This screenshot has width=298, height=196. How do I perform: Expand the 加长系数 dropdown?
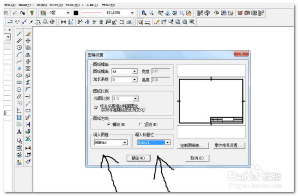135,80
